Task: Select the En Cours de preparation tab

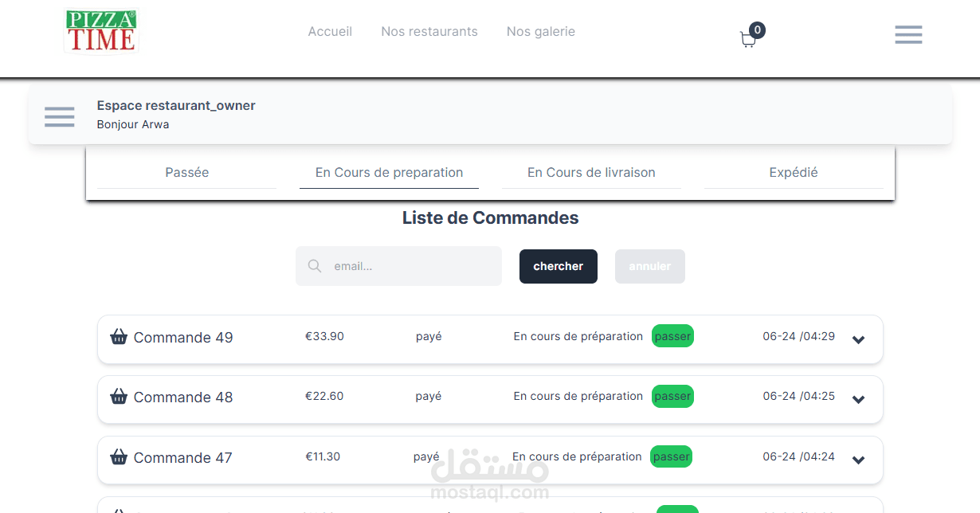Action: tap(389, 172)
